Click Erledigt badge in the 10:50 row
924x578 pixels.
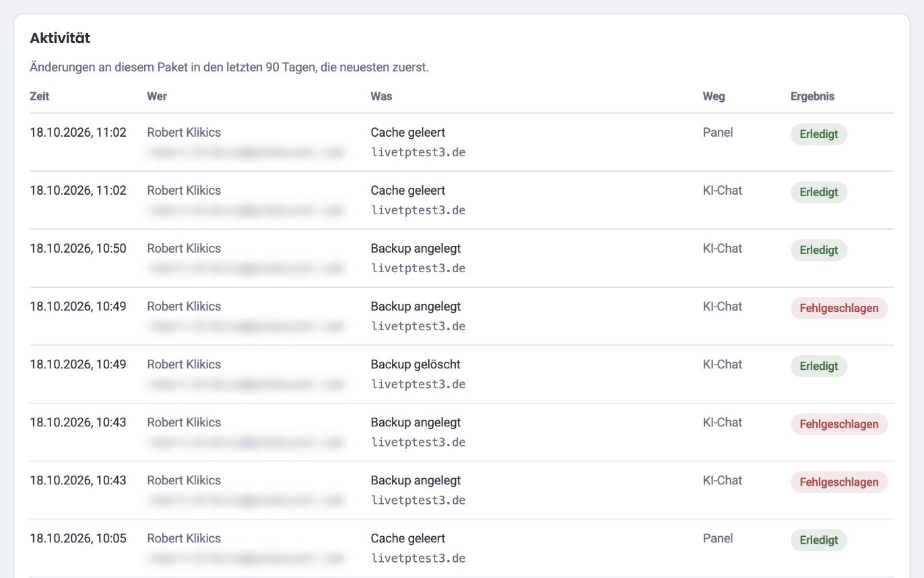tap(819, 251)
